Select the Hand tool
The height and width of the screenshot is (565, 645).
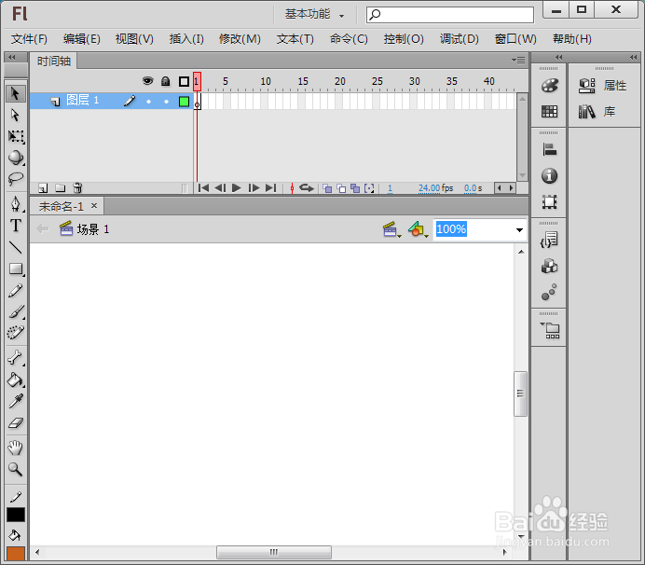pyautogui.click(x=16, y=448)
